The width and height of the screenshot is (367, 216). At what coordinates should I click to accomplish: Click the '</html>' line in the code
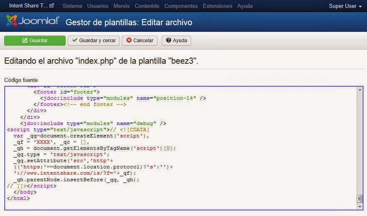[18, 198]
